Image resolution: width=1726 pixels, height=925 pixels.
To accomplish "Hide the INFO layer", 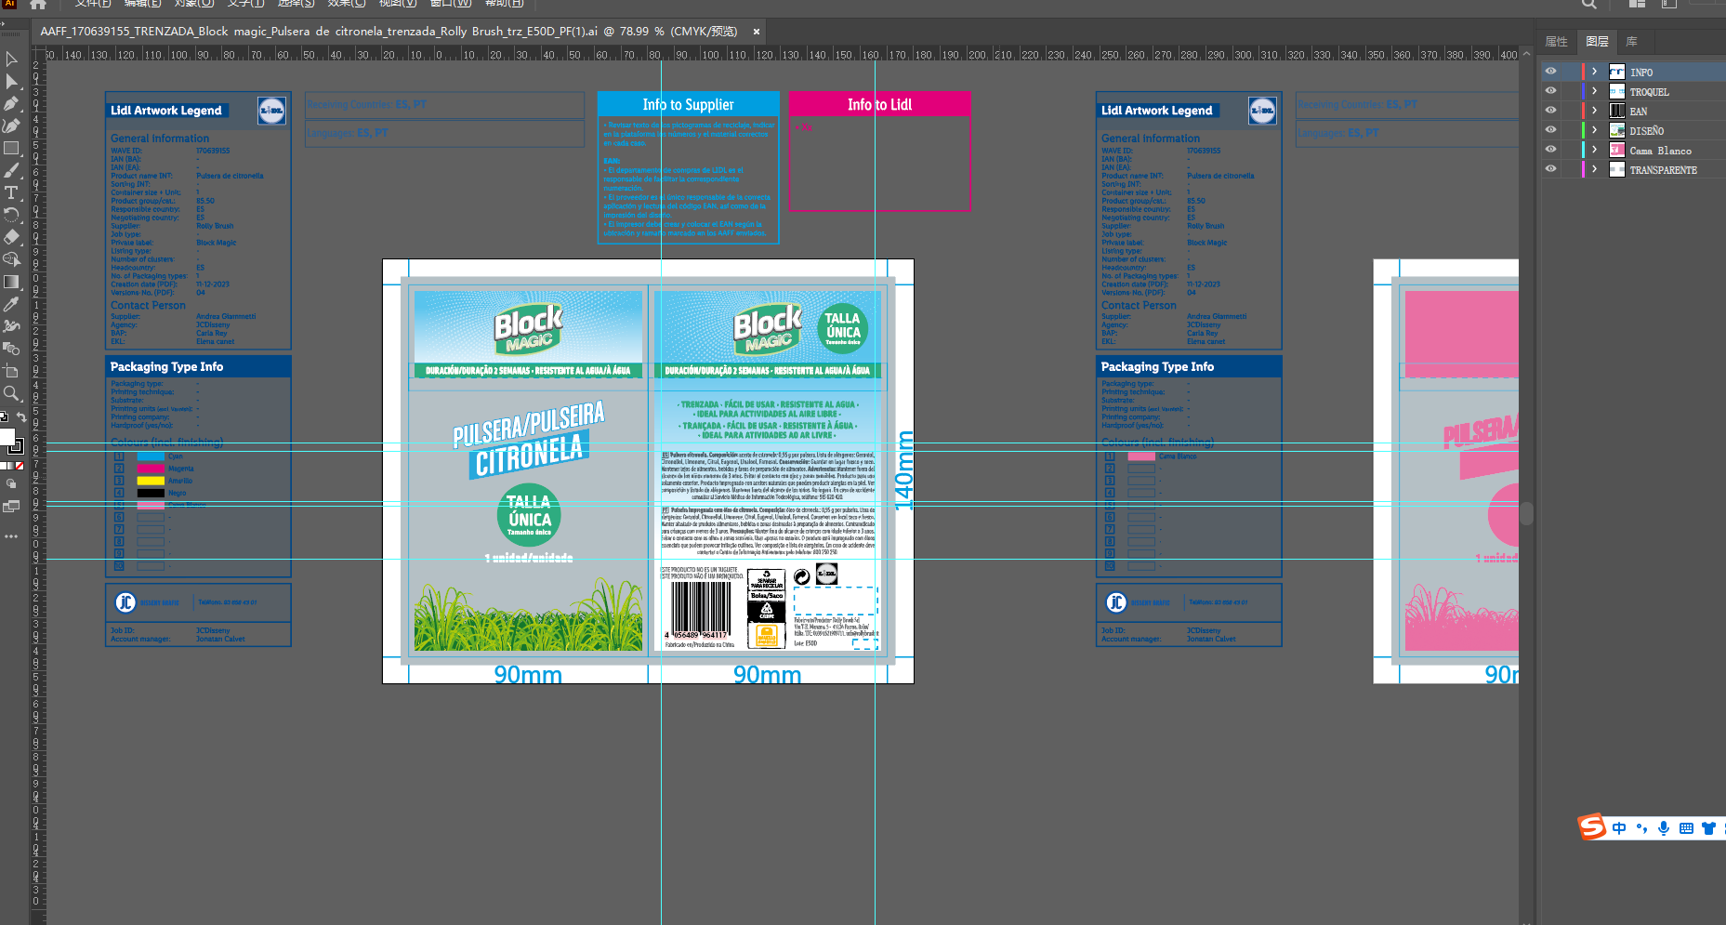I will tap(1550, 72).
